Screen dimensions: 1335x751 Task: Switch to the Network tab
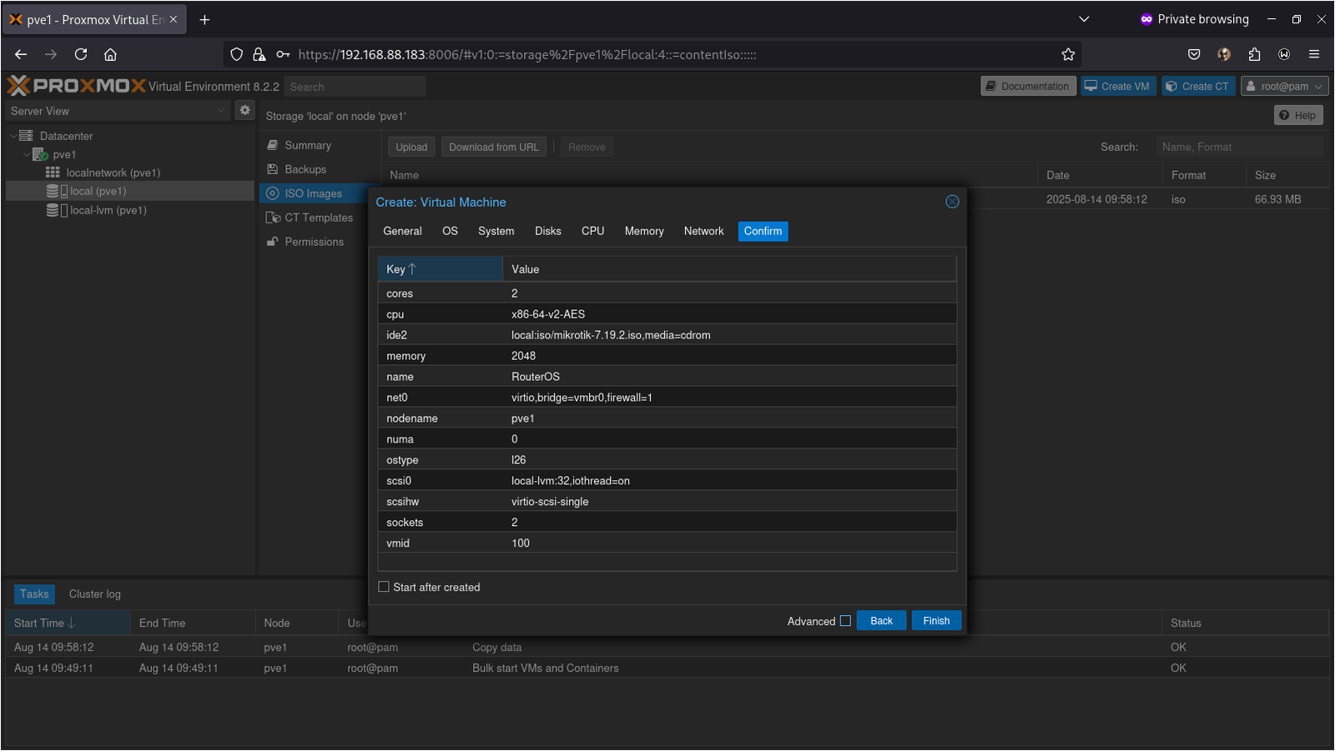point(703,231)
